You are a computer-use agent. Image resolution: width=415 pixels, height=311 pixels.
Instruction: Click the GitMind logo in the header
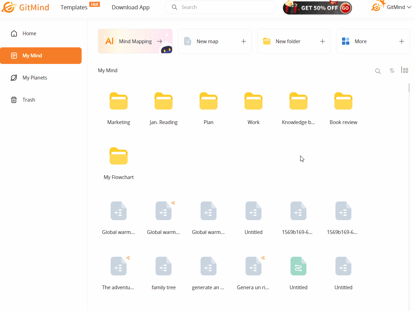(x=25, y=7)
